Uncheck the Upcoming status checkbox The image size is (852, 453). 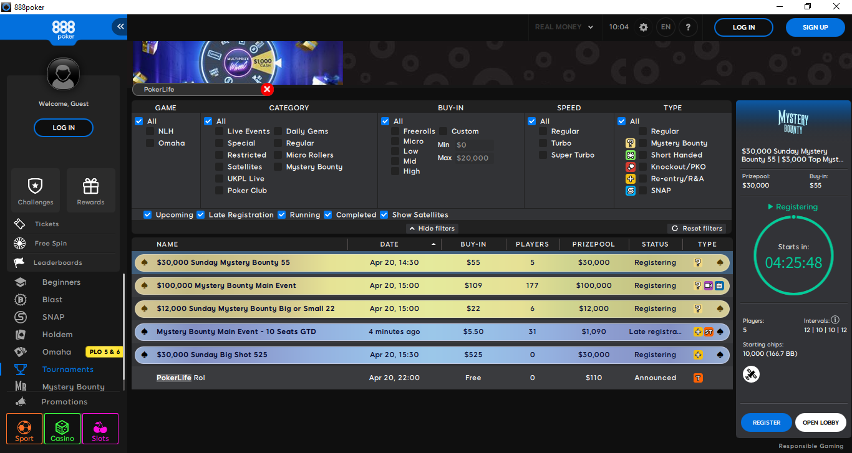[x=148, y=215]
